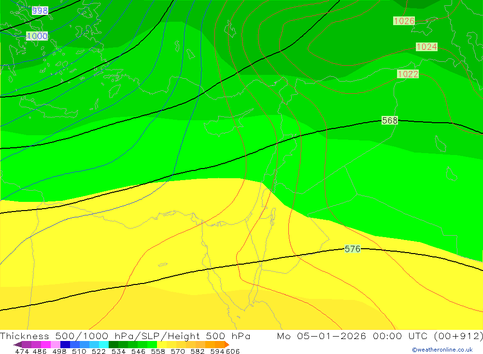
Task: Pick the bright yellow swatch right of 558
Action: 161,344
